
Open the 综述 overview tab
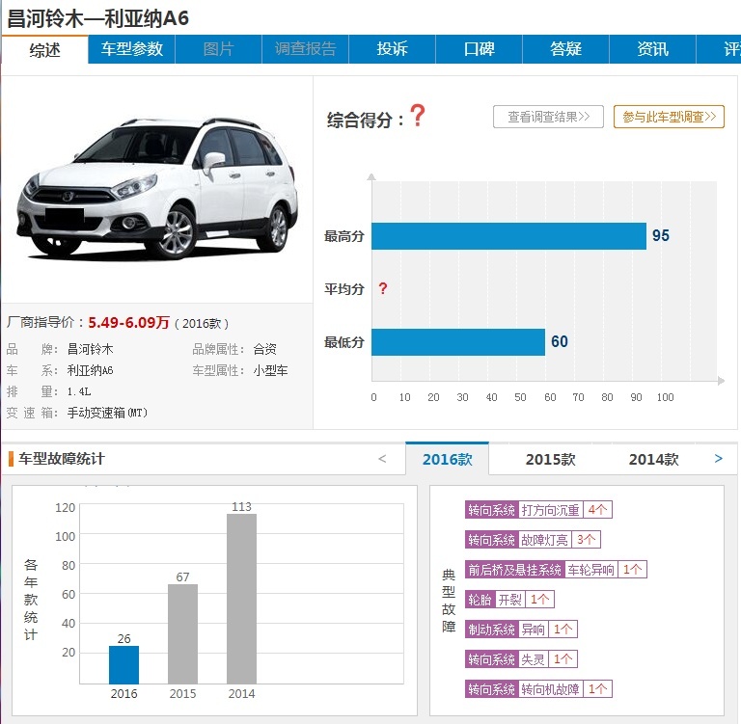point(45,49)
